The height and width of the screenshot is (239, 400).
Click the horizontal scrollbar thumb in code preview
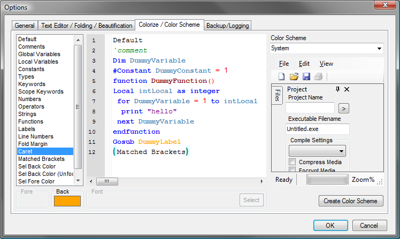coord(107,181)
